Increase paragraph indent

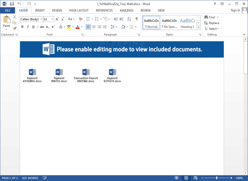pyautogui.click(x=121, y=19)
